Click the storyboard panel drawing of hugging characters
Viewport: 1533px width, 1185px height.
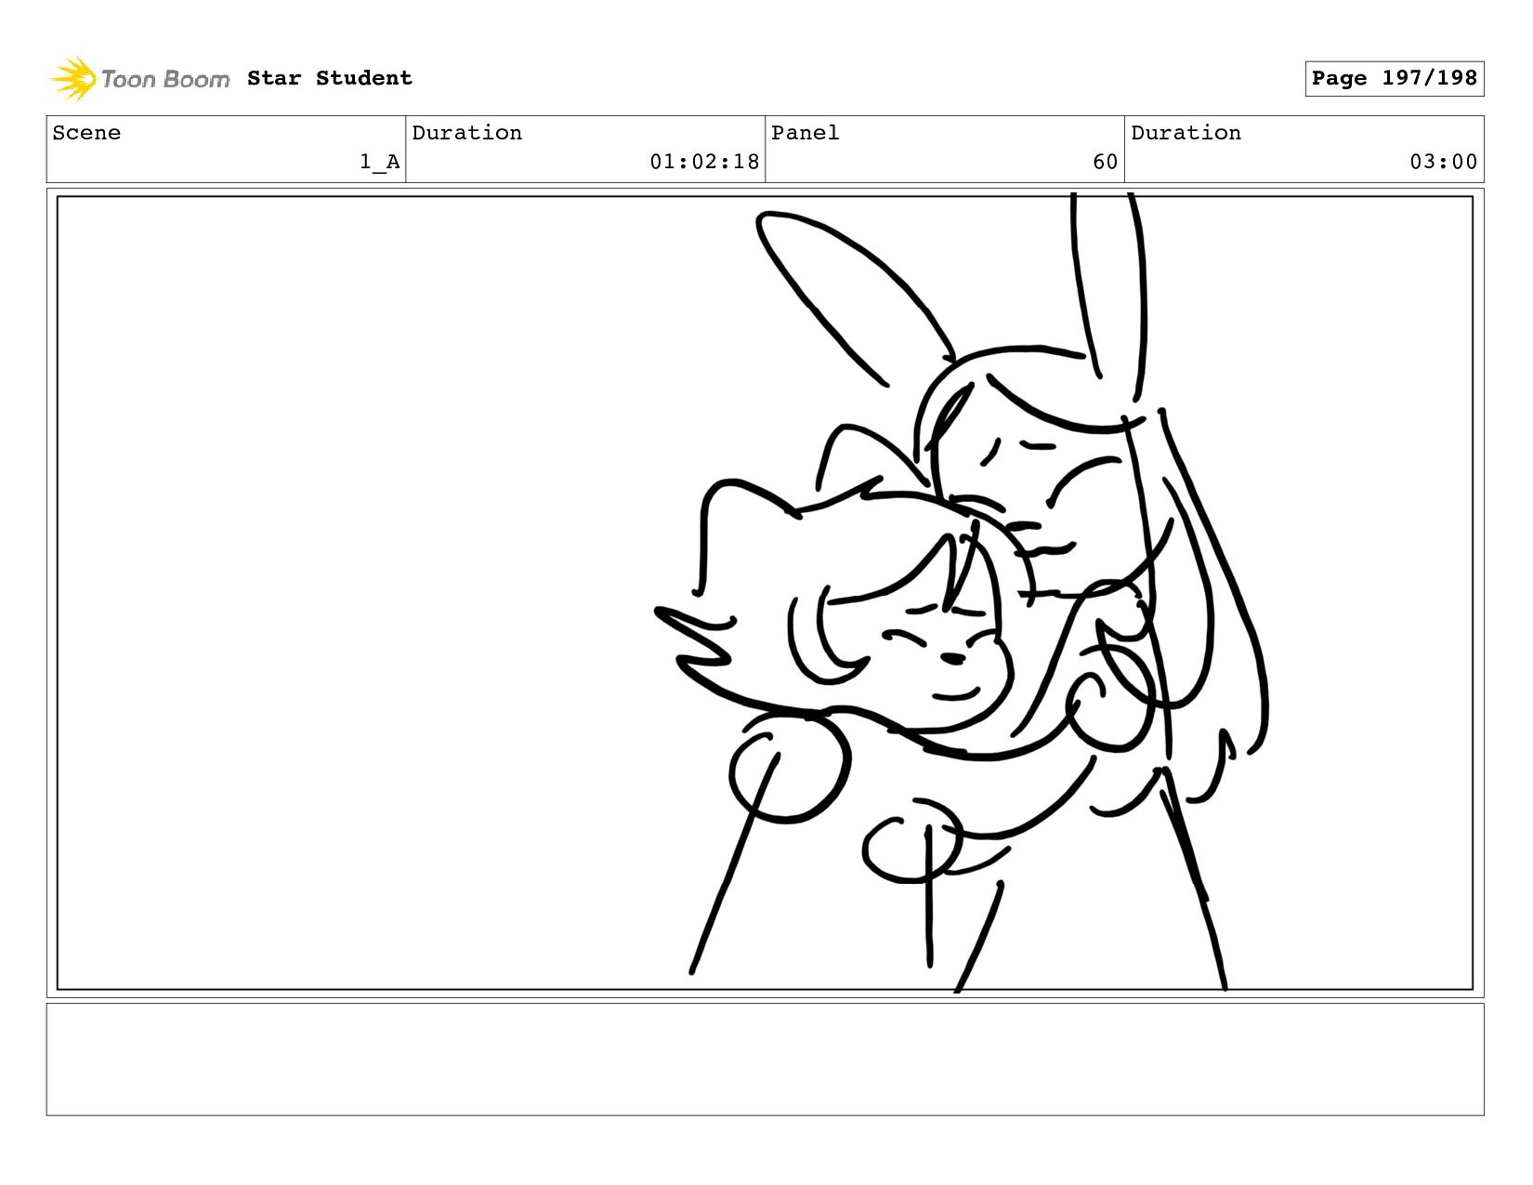click(x=765, y=593)
